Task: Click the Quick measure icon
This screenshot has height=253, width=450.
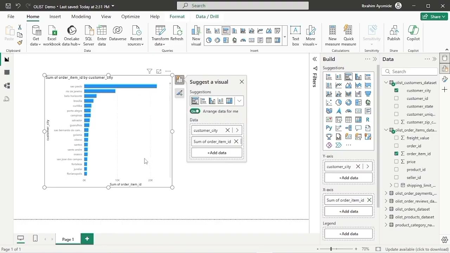Action: tap(348, 36)
